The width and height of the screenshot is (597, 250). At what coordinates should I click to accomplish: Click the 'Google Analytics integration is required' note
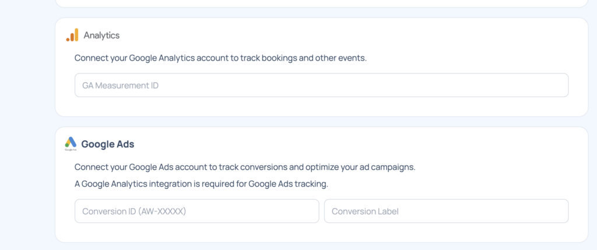click(x=201, y=184)
